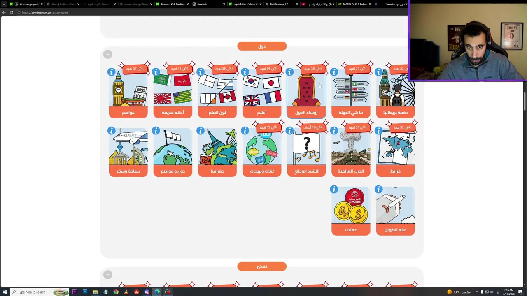Reload the page with refresh icon
This screenshot has width=527, height=296.
tap(11, 12)
